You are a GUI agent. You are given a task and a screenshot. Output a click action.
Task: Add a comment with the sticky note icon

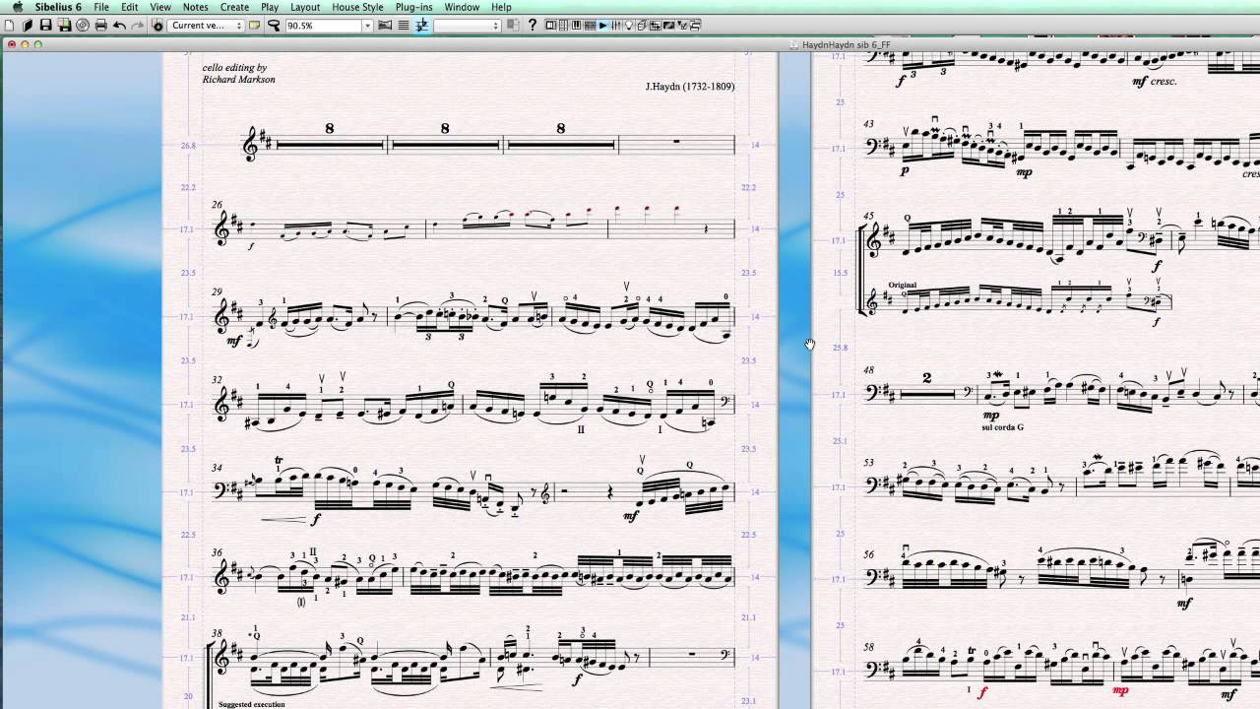254,26
